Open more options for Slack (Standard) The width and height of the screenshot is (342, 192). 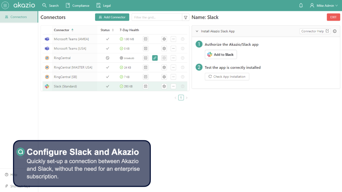[173, 86]
